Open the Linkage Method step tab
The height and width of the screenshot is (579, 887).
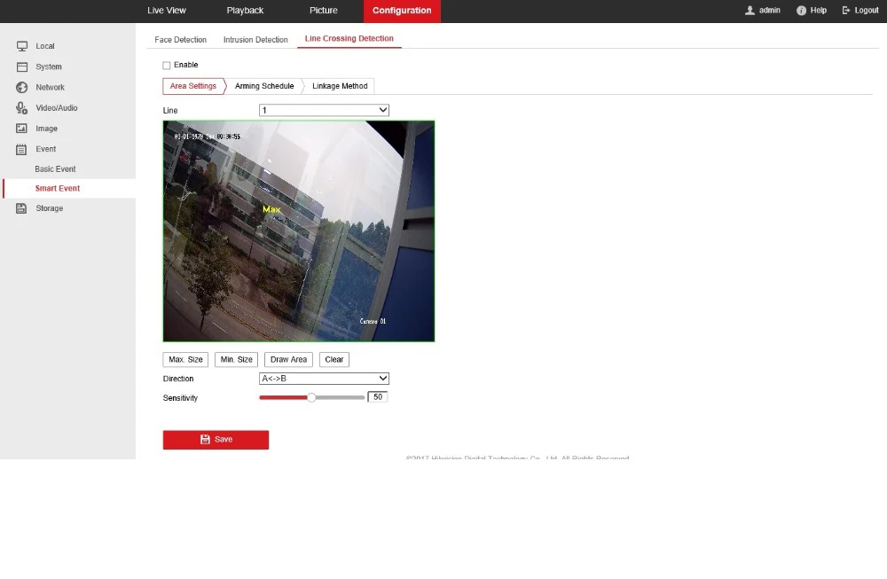coord(340,86)
